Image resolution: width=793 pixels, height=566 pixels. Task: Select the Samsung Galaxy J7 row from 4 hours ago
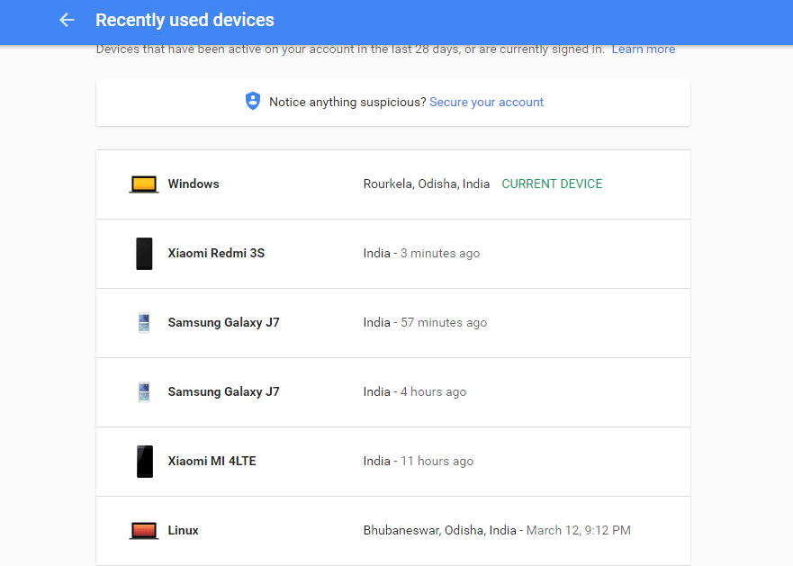click(x=392, y=391)
